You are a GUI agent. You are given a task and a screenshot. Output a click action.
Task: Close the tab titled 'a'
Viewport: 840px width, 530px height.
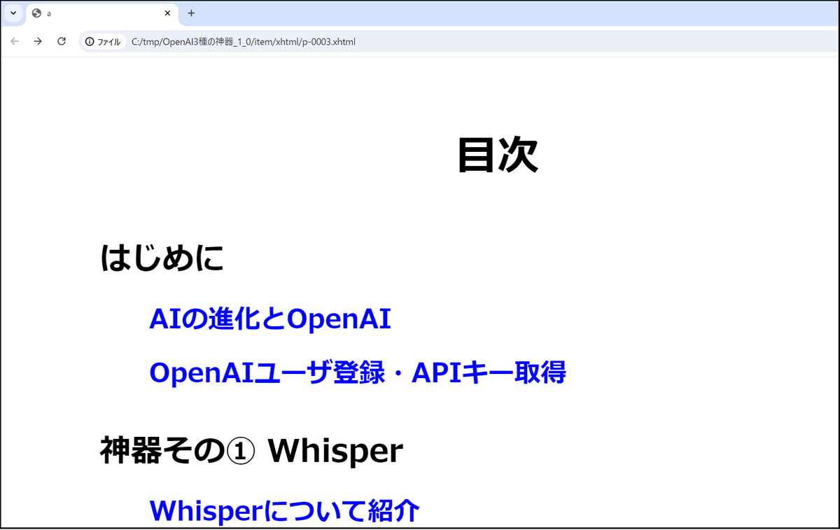coord(167,13)
